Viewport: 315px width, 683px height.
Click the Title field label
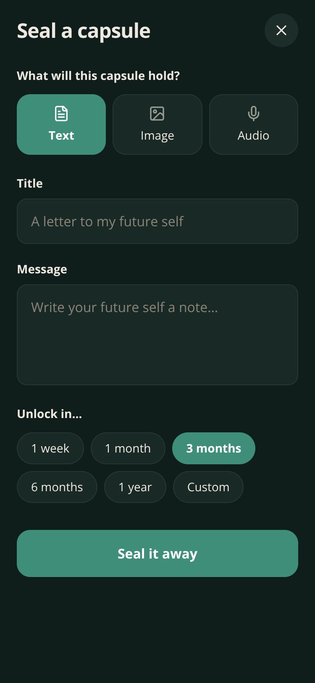tap(30, 183)
